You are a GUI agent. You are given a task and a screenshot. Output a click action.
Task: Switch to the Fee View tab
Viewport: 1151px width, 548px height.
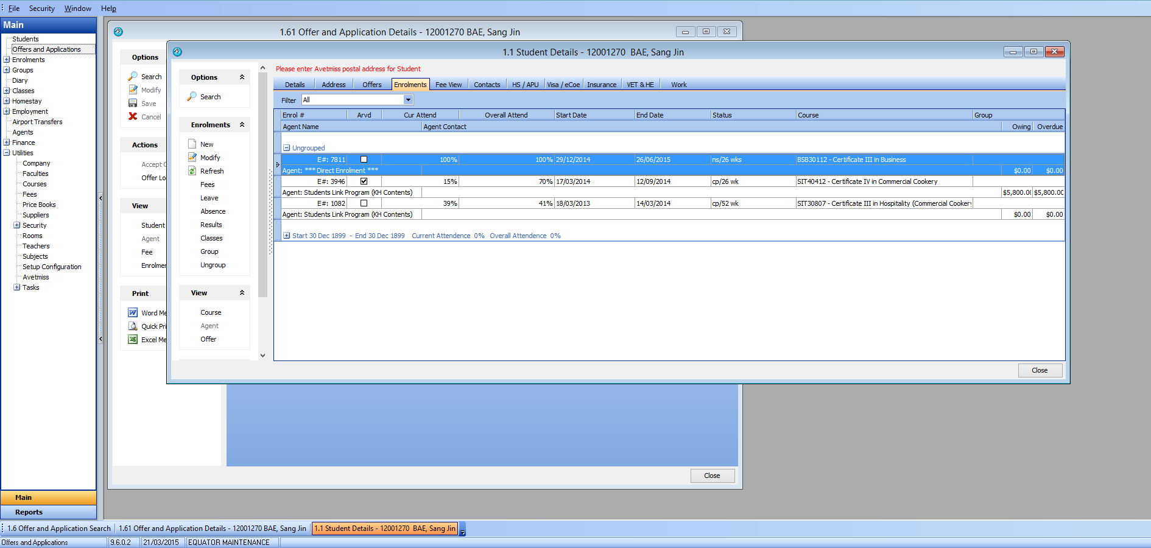pos(448,85)
